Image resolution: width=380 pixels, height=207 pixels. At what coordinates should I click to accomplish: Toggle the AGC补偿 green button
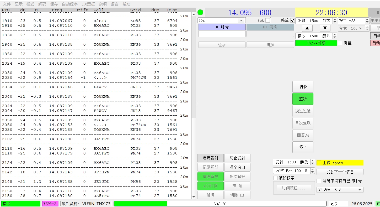(211, 186)
